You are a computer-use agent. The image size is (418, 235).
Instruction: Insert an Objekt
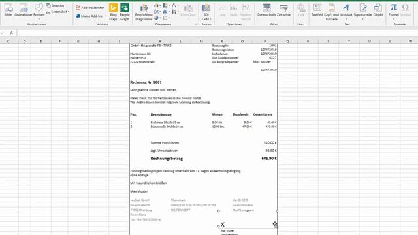pyautogui.click(x=378, y=10)
